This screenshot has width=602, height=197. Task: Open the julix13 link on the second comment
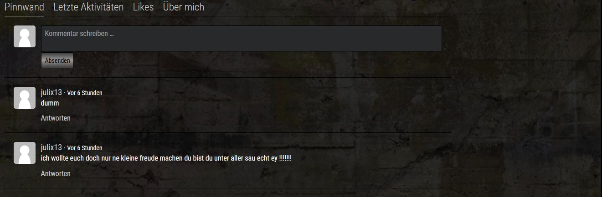pos(51,147)
